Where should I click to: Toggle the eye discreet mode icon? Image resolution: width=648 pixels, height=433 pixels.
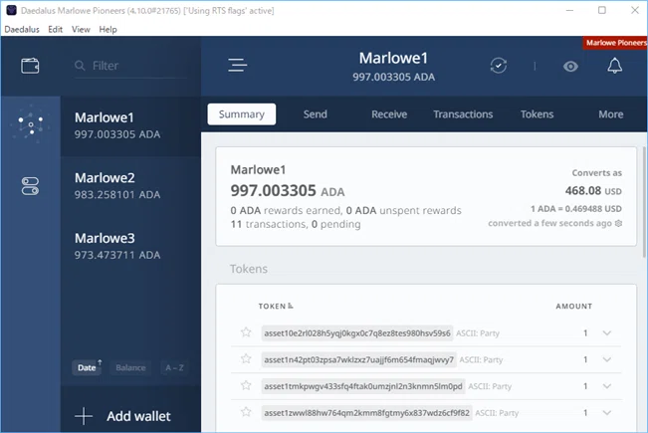pos(570,66)
